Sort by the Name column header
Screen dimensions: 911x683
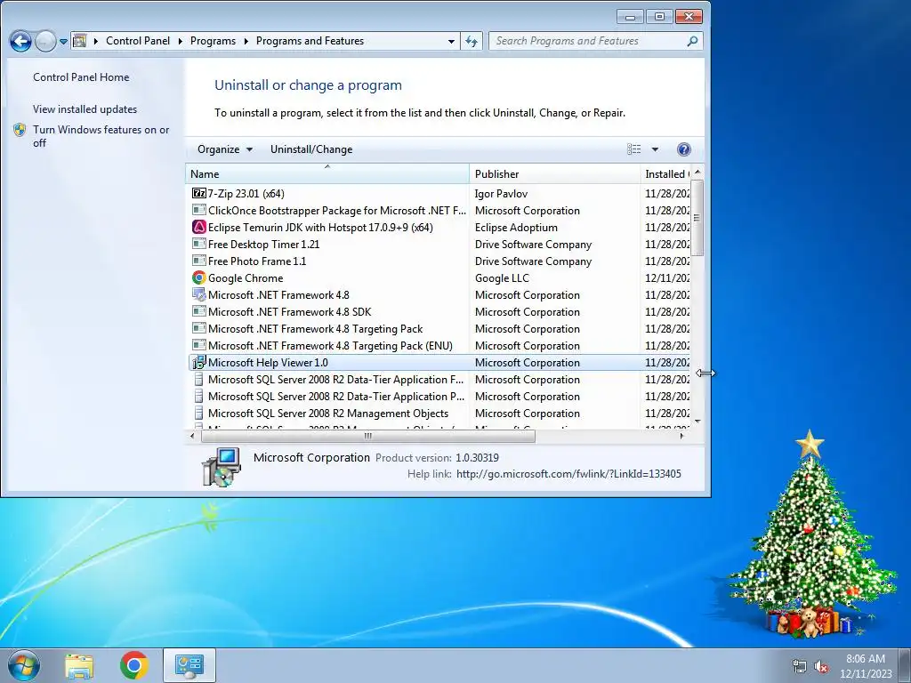327,173
